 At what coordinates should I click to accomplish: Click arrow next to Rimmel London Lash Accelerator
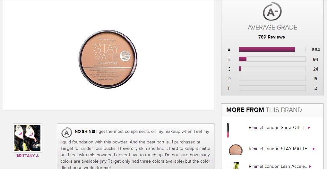click(x=310, y=167)
